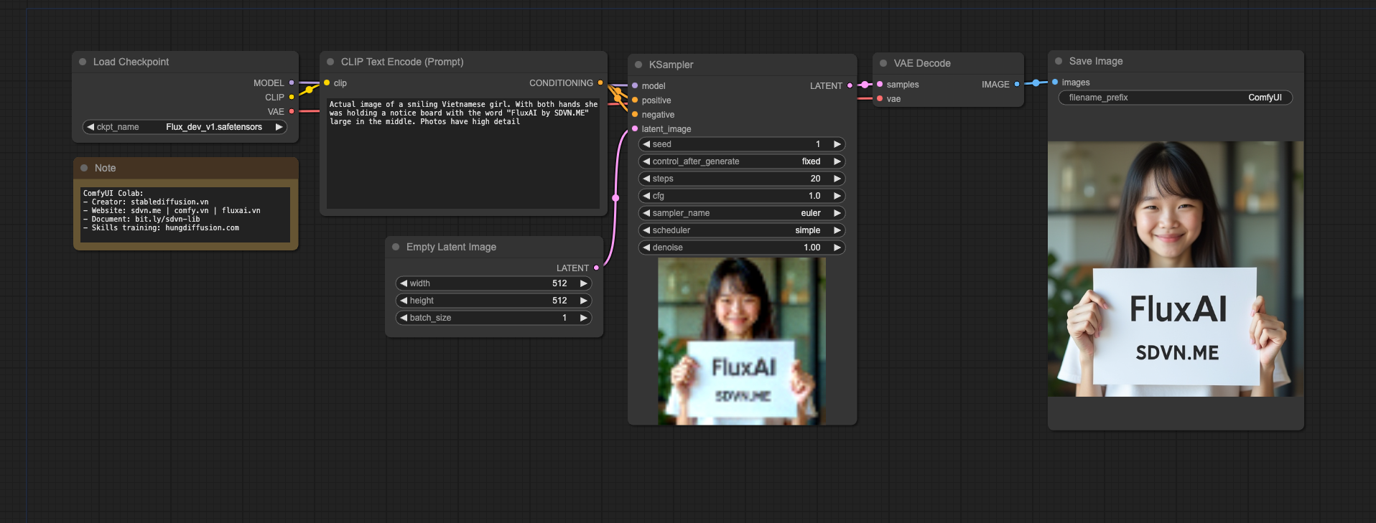
Task: Open the scheduler simple dropdown
Action: click(741, 230)
